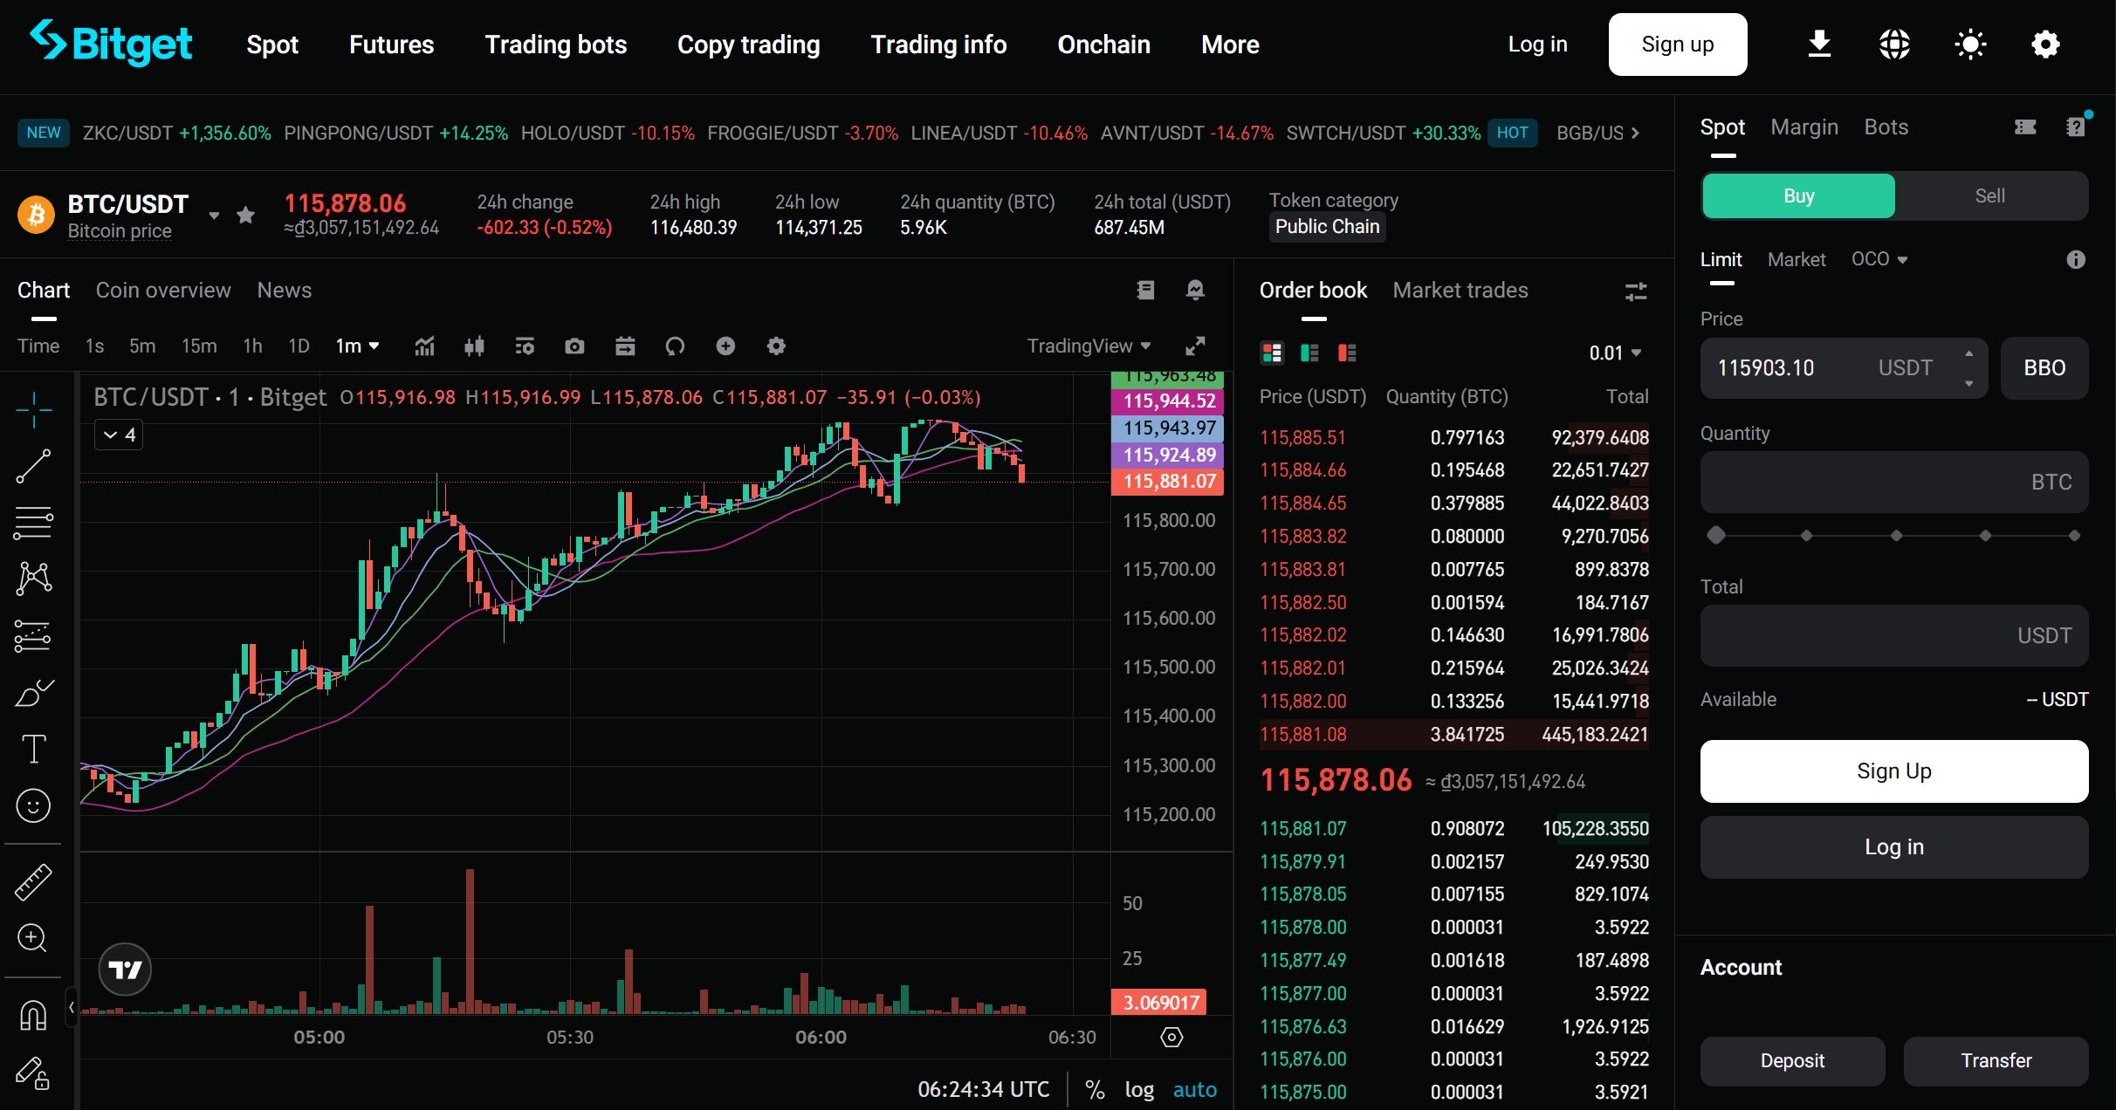This screenshot has height=1110, width=2116.
Task: Select the trend line drawing tool
Action: [x=34, y=466]
